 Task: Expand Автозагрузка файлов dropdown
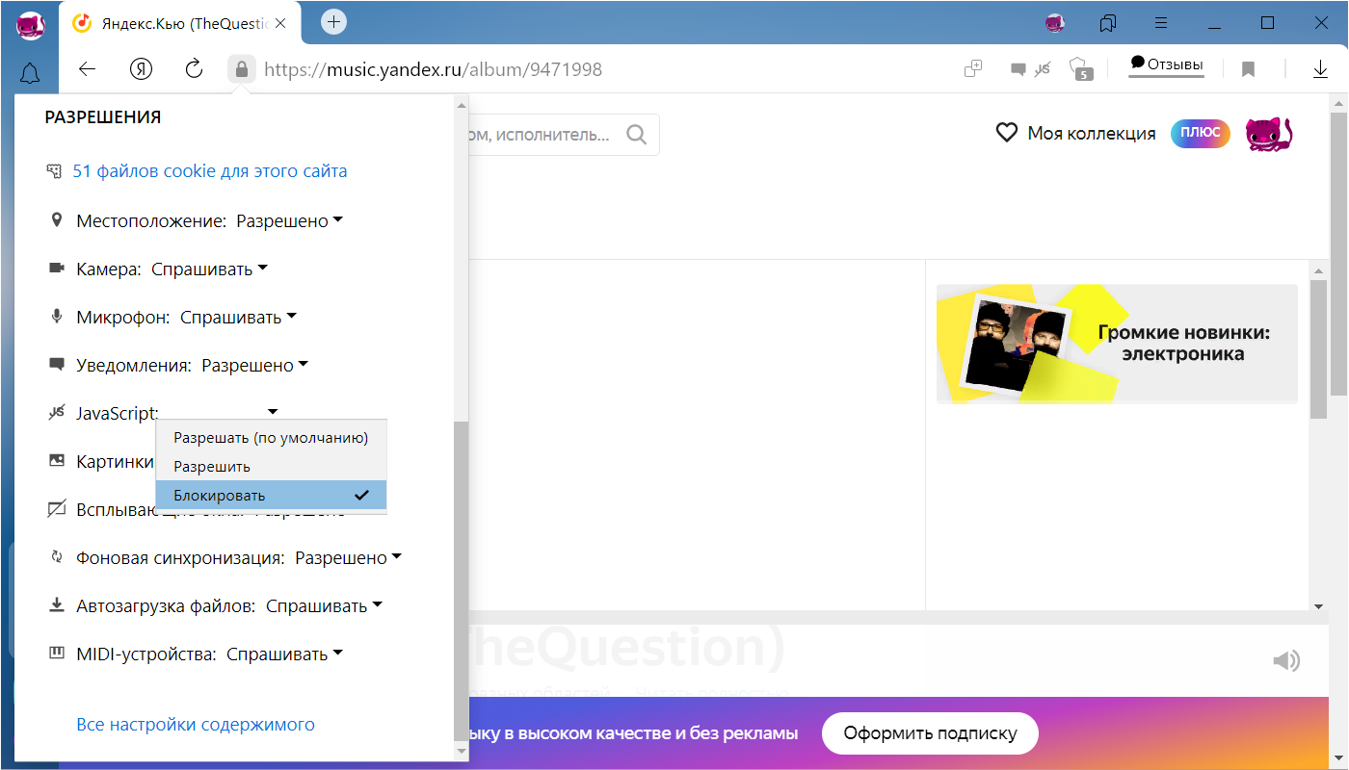click(324, 605)
